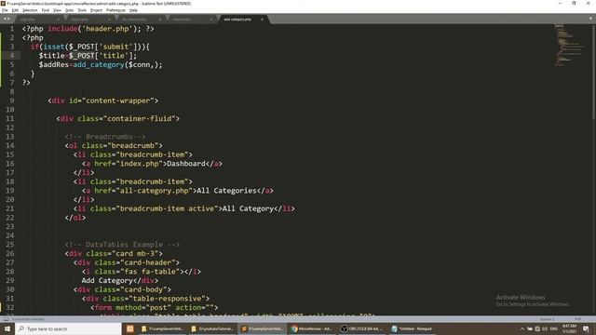Click line number 32 in the gutter

pos(10,307)
